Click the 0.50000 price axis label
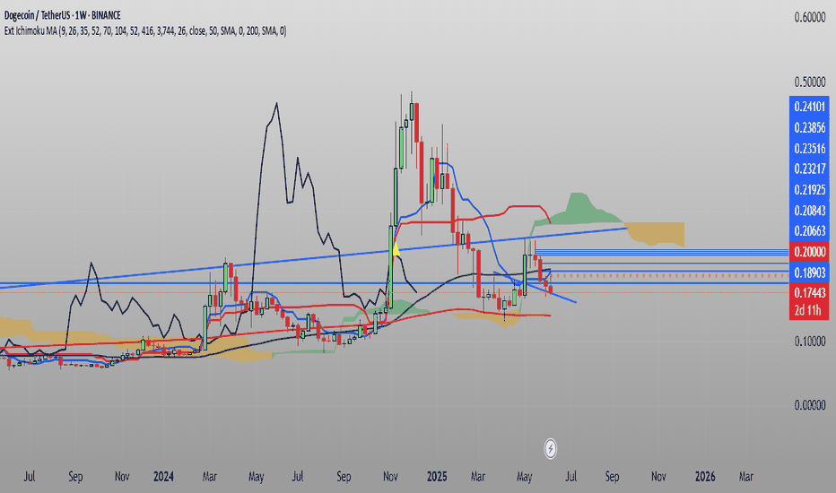The image size is (836, 493). point(809,82)
